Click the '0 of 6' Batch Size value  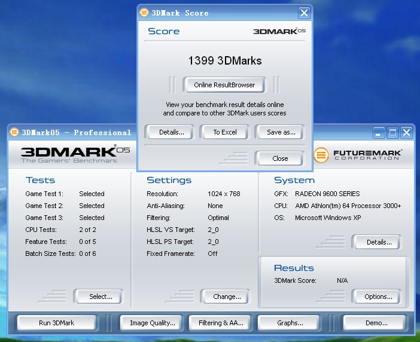[87, 254]
